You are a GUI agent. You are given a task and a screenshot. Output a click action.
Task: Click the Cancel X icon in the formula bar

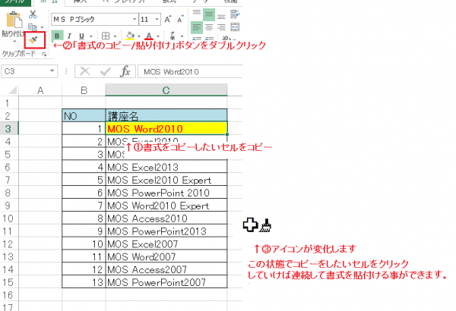tap(85, 71)
